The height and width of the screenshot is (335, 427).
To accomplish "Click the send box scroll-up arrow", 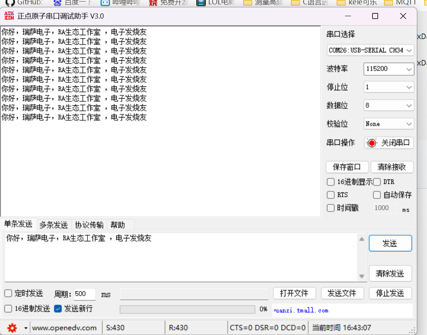I will point(362,239).
